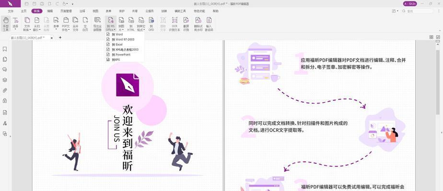Click the Foxit pen logo at top-left
443x191 pixels.
(10, 4)
